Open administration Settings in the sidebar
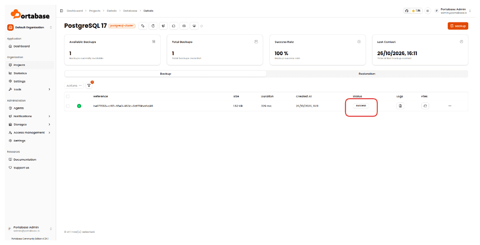Viewport: 480px width, 245px height. [30, 141]
